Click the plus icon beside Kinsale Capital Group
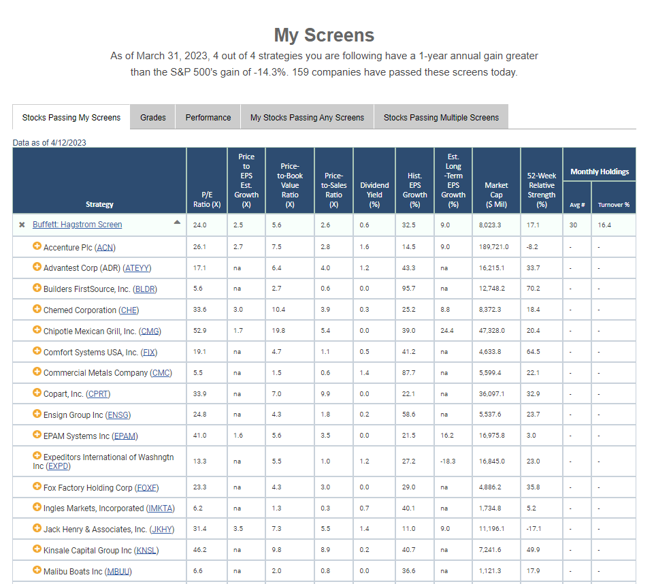The width and height of the screenshot is (671, 584). [37, 549]
